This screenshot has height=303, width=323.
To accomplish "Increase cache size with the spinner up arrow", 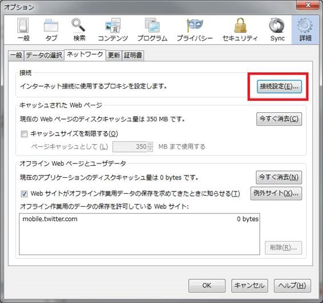I will 151,144.
